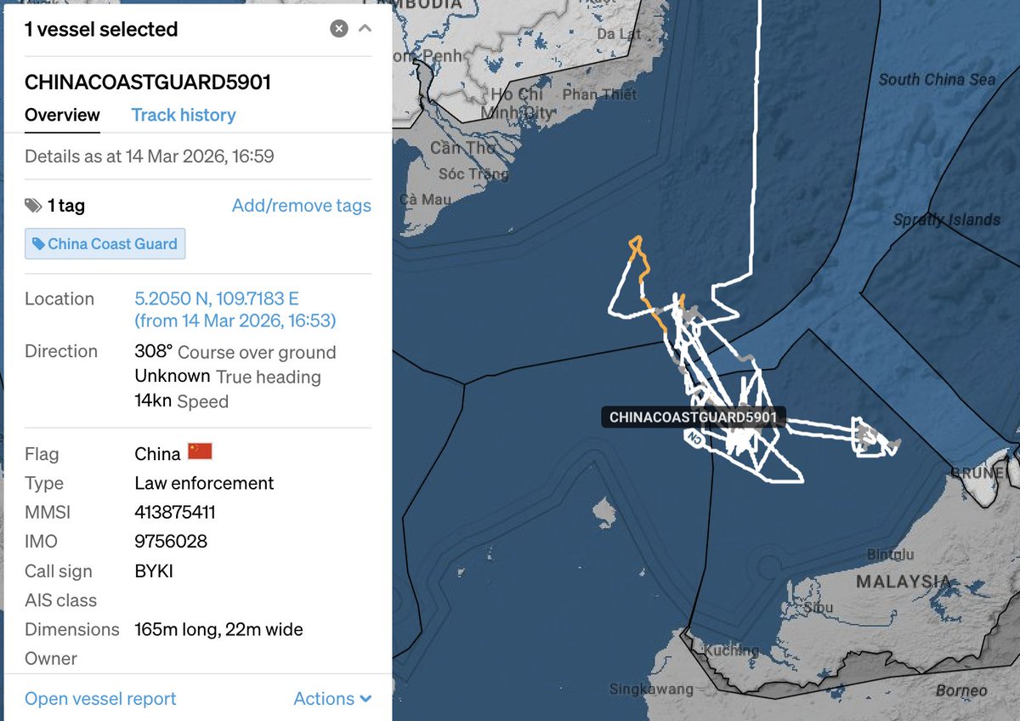Click the vessel name heading CHINACOASTGUARD5901
This screenshot has height=721, width=1020.
click(148, 82)
